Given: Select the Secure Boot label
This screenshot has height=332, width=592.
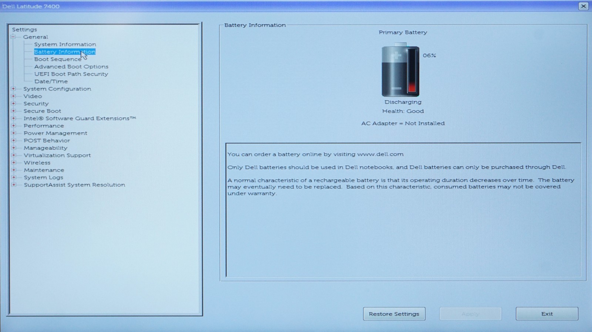Looking at the screenshot, I should click(x=42, y=111).
